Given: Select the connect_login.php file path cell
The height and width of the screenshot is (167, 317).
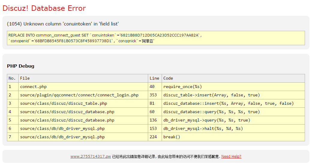Looking at the screenshot, I should click(x=83, y=95).
